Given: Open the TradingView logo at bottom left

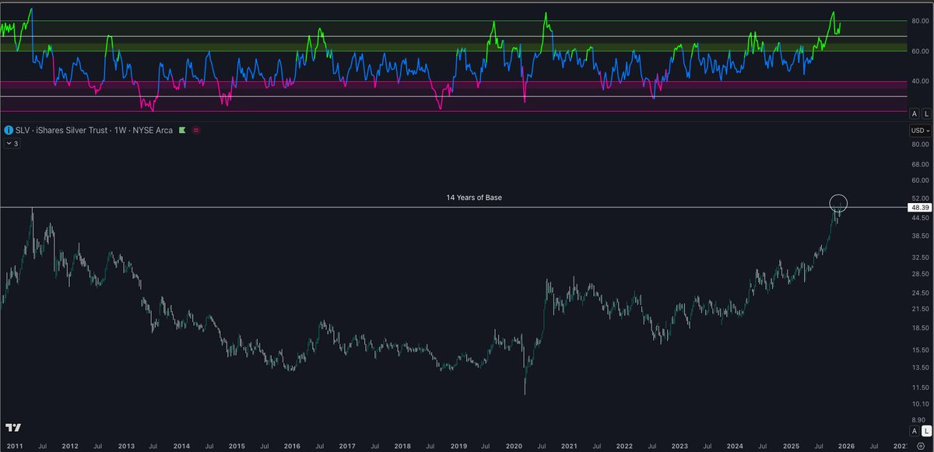Looking at the screenshot, I should (x=12, y=429).
